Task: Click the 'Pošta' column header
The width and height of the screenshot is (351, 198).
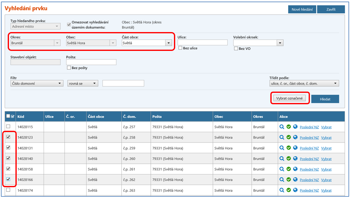Action: pos(157,117)
